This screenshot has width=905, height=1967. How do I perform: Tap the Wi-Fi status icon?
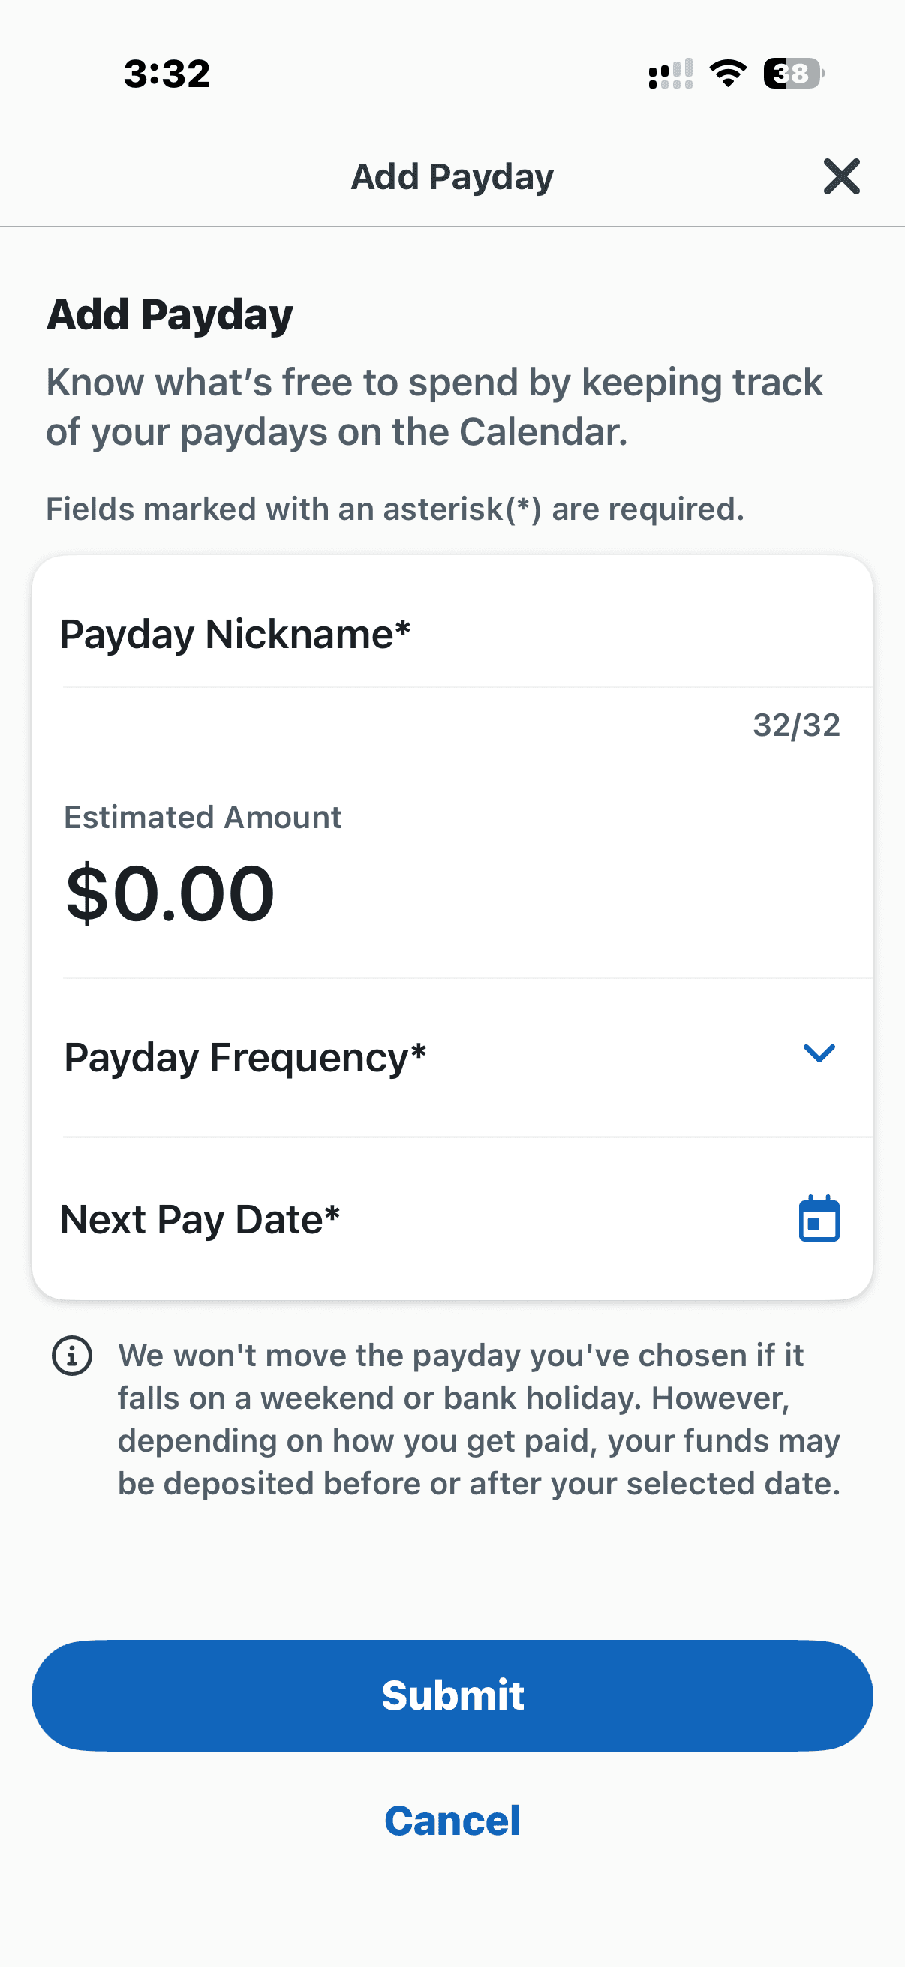(728, 74)
